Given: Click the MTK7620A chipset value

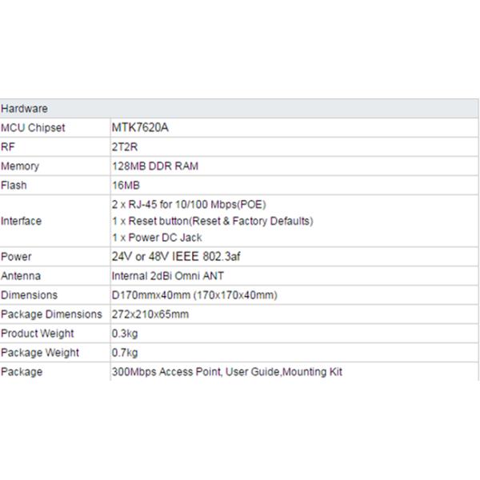Looking at the screenshot, I should point(142,128).
